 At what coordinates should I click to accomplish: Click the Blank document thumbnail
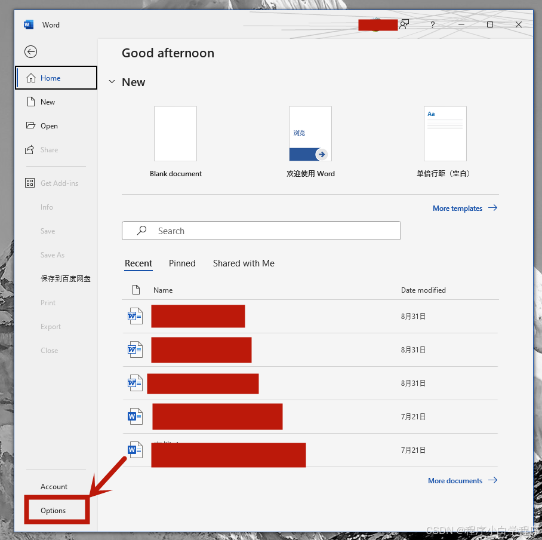[175, 134]
